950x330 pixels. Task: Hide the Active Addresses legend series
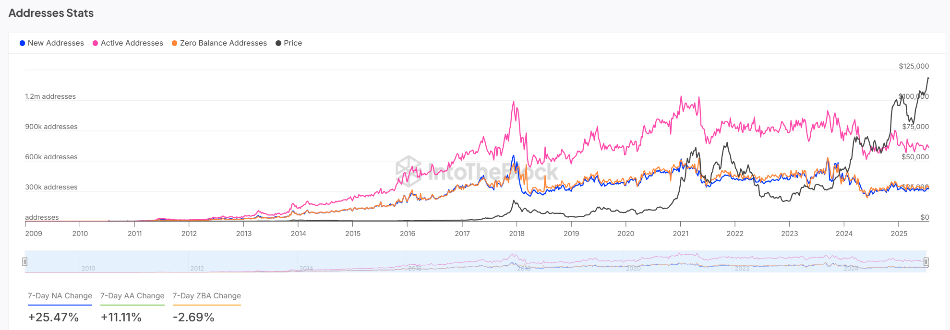point(128,43)
